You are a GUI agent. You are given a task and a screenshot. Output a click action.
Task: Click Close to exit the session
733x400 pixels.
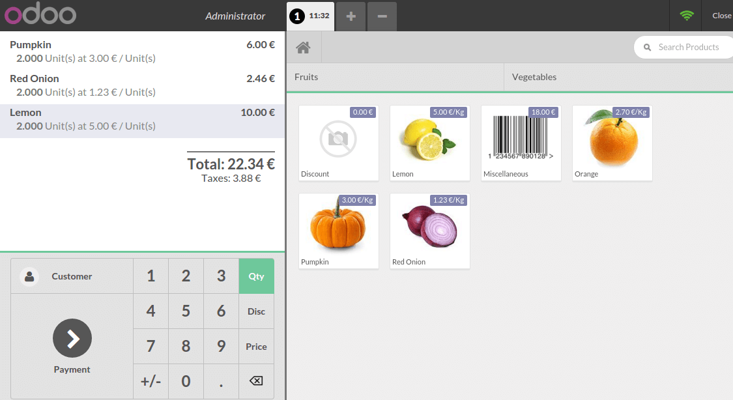click(x=721, y=16)
